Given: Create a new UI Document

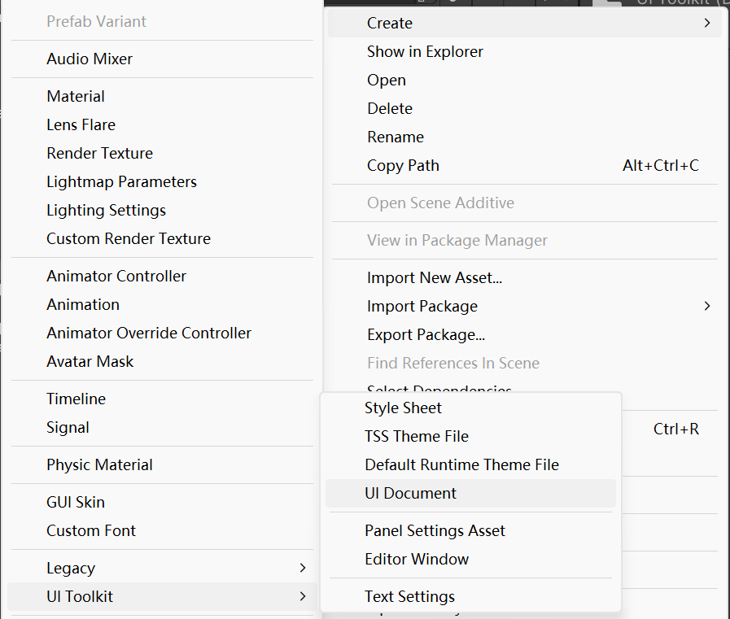Looking at the screenshot, I should pos(410,493).
